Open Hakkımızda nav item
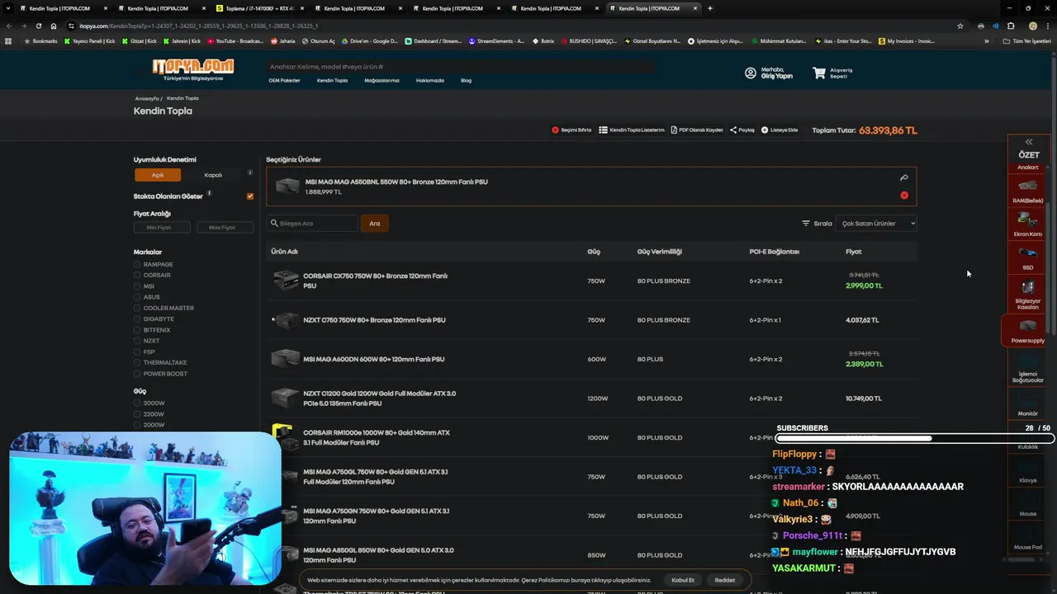The width and height of the screenshot is (1057, 594). (x=430, y=81)
